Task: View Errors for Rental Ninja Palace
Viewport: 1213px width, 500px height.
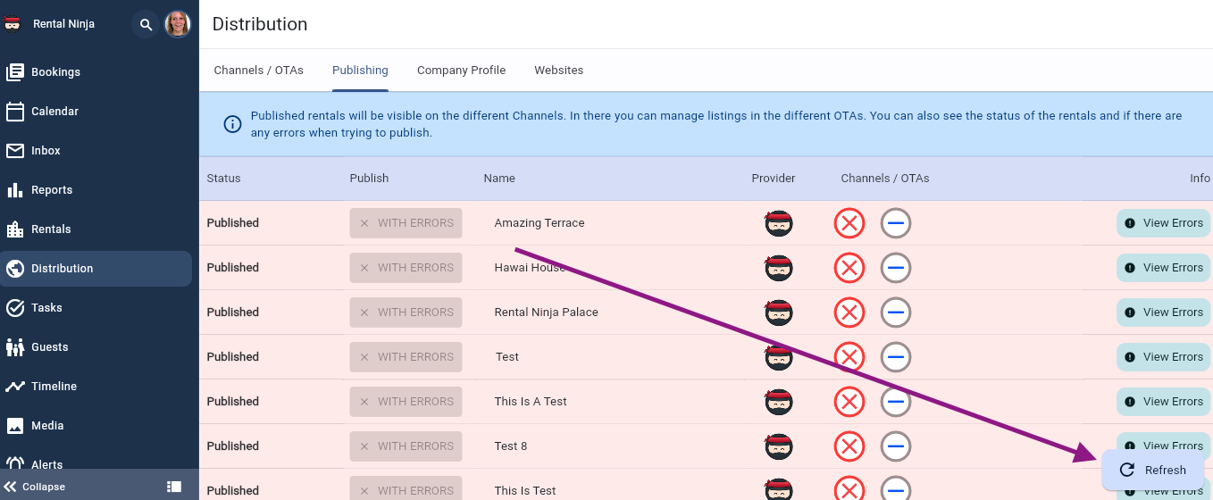Action: [1163, 312]
